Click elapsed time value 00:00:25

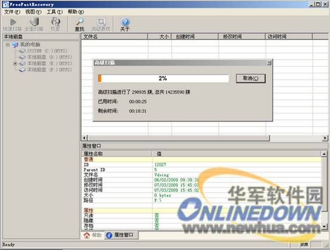[x=138, y=101]
